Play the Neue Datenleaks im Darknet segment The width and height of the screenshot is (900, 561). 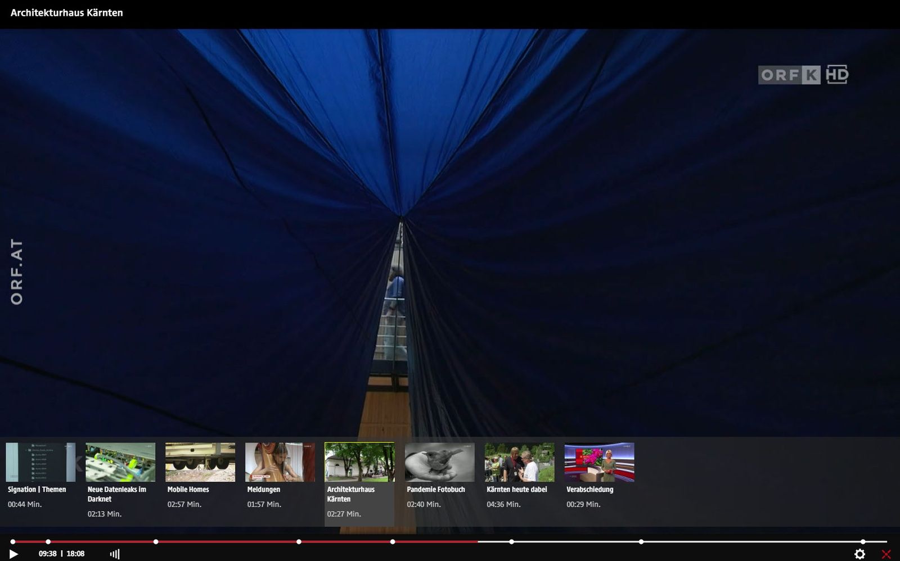(120, 462)
